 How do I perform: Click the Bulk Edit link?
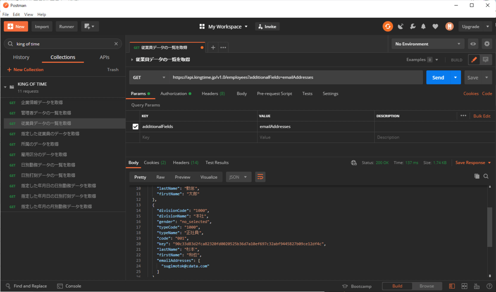482,116
